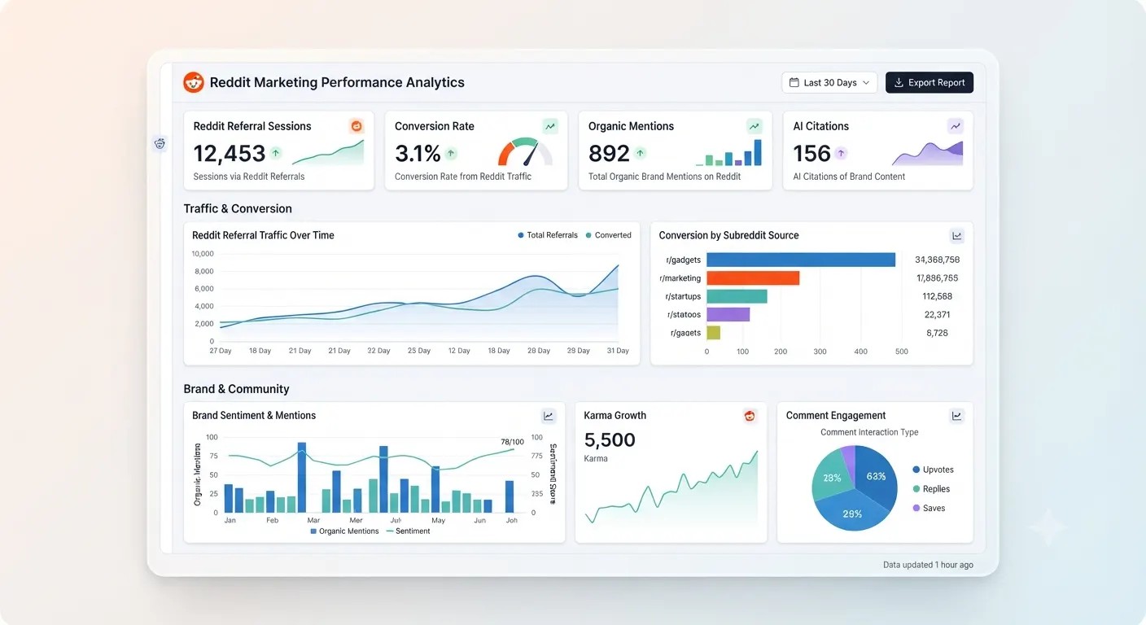Open the trend icon on Conversion Rate card
The image size is (1146, 625).
pos(550,126)
